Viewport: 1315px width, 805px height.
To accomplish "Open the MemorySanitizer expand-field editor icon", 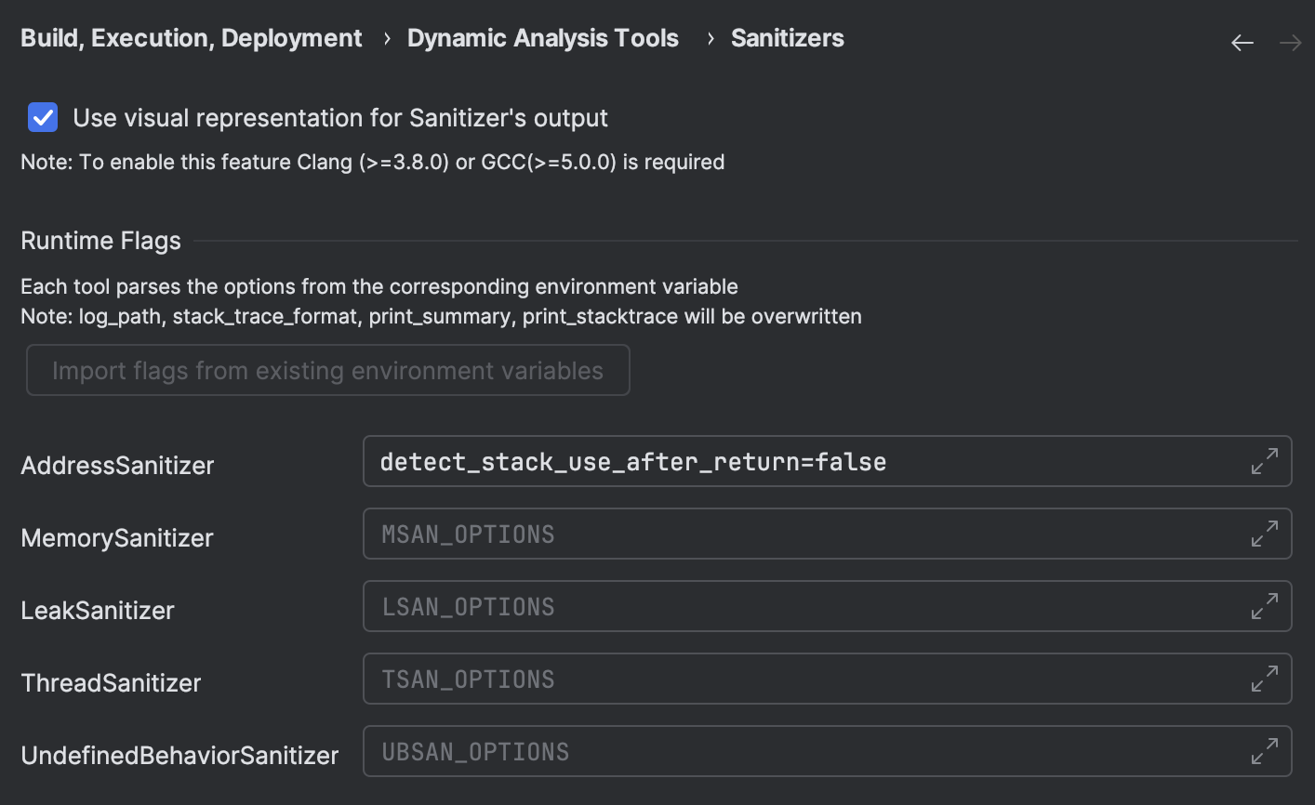I will coord(1263,534).
